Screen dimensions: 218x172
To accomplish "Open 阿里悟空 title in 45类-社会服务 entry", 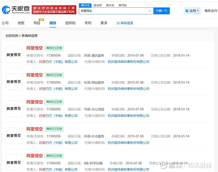I will [x=35, y=129].
